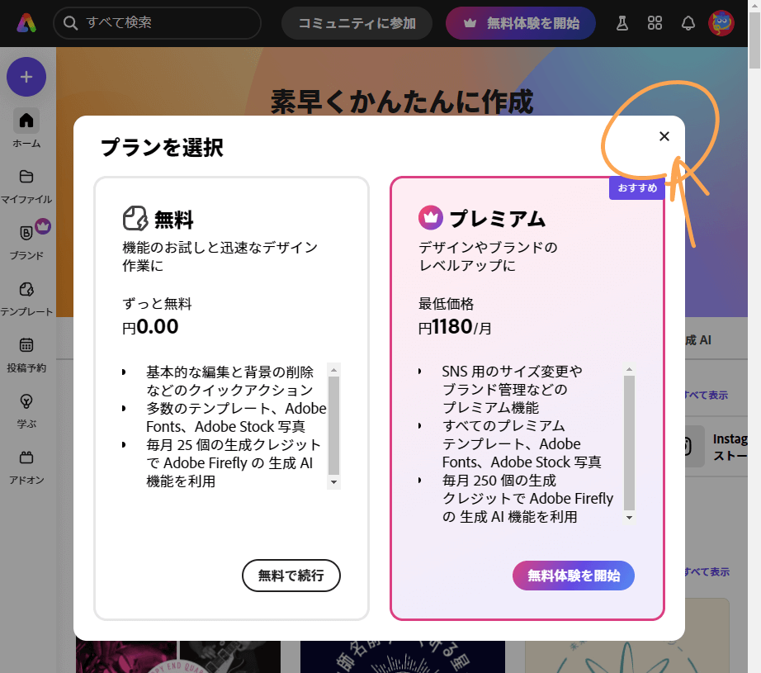Click scroll-up arrow in 無料 features list
Viewport: 761px width, 673px height.
334,370
